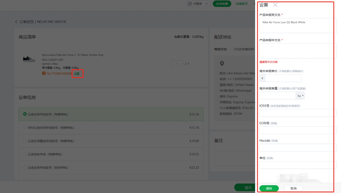Select 云途全球专线挂号（标快带电） shipping option
Viewport: 344px width, 193px height.
111,167
